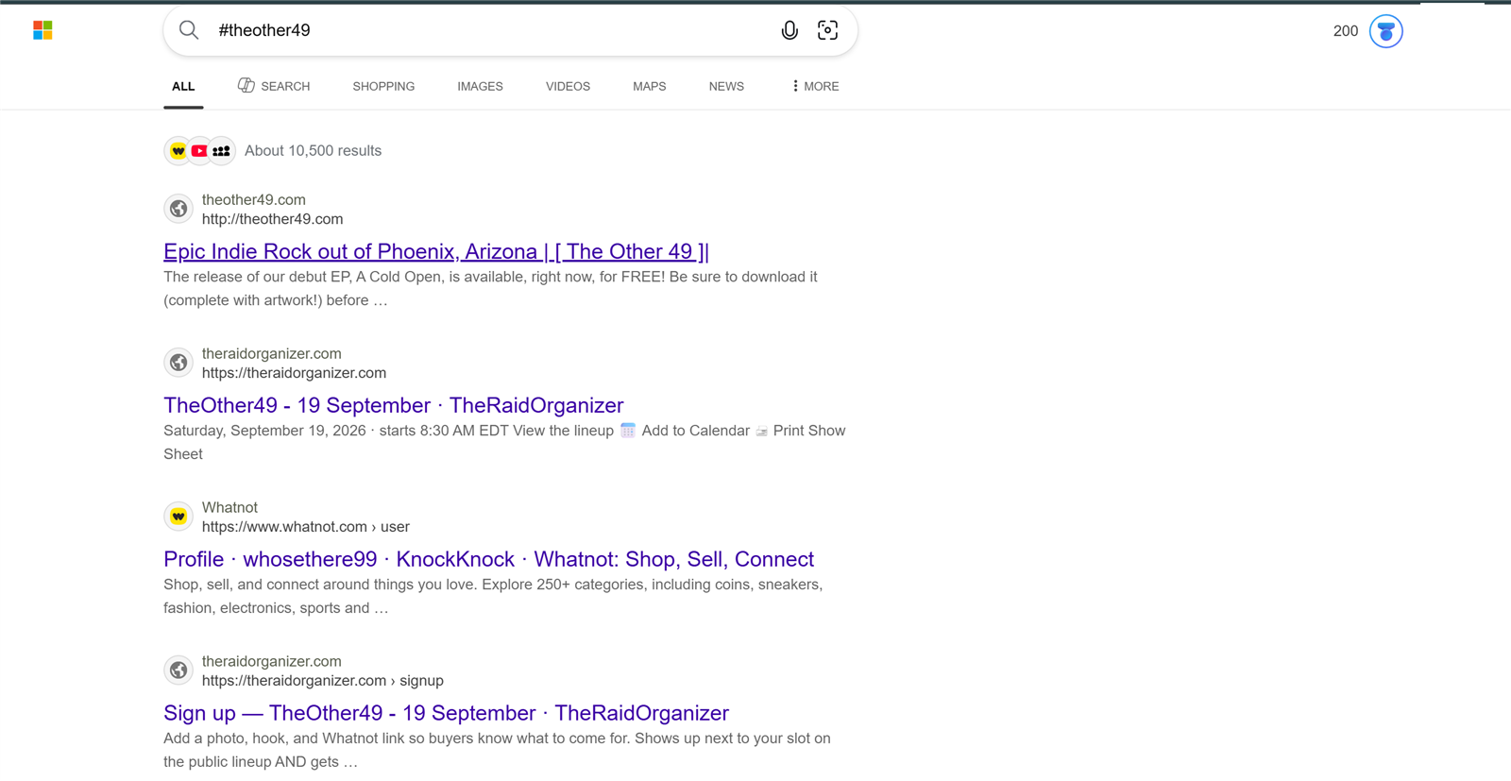This screenshot has width=1511, height=781.
Task: Open Profile whosethere99 KnockKnock Whatnot link
Action: 488,559
